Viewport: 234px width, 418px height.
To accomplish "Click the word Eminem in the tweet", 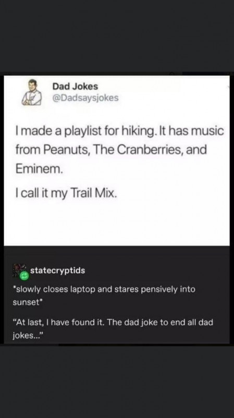I will 39,169.
